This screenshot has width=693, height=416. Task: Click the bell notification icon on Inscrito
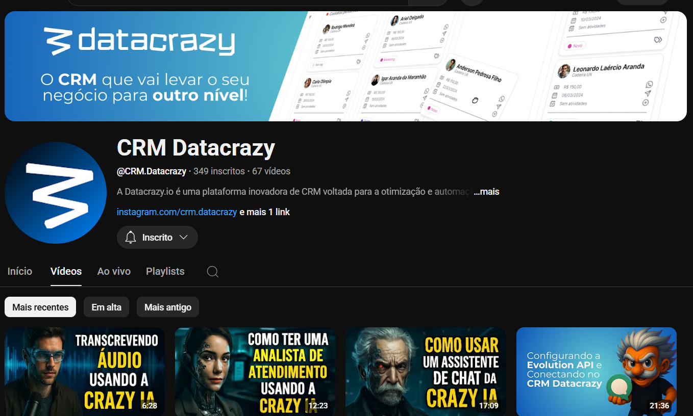click(131, 238)
